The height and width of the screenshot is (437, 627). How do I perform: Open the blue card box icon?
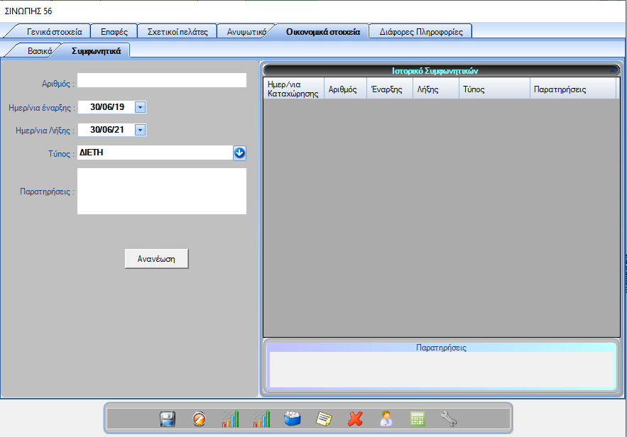[293, 419]
